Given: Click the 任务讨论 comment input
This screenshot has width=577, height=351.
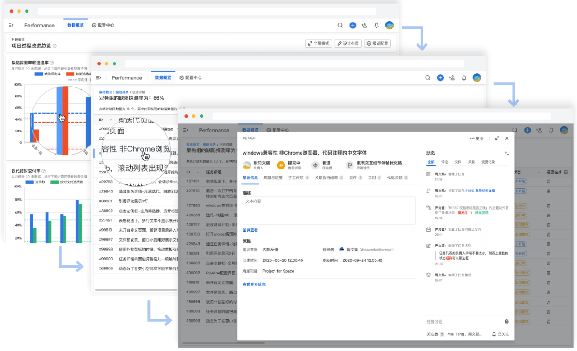Looking at the screenshot, I should [463, 322].
